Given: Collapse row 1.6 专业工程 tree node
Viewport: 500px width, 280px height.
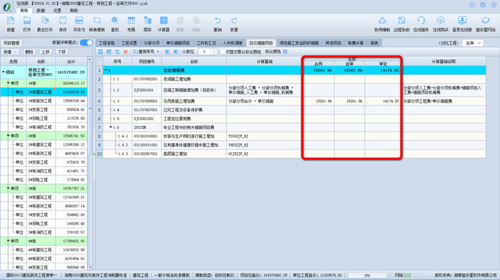Looking at the screenshot, I should pyautogui.click(x=111, y=127).
